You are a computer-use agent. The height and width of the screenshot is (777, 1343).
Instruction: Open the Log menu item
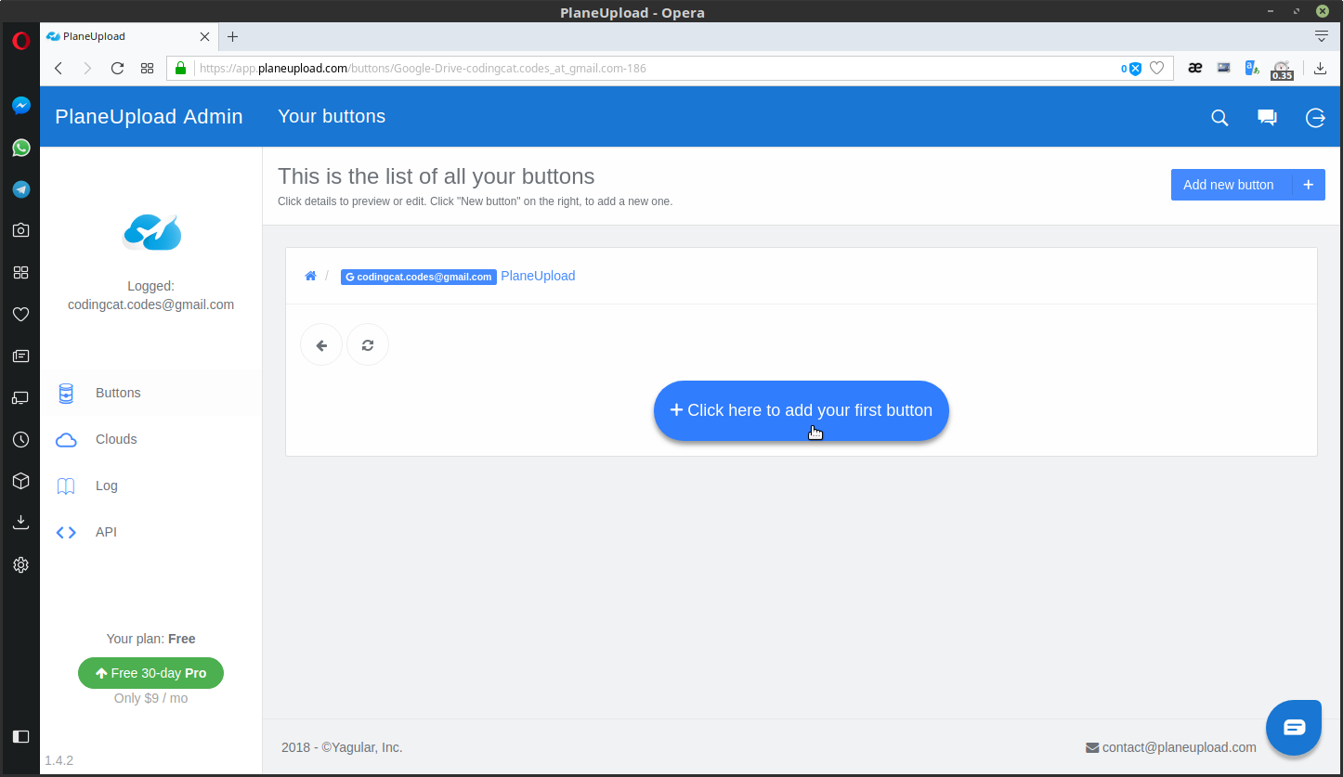coord(106,486)
